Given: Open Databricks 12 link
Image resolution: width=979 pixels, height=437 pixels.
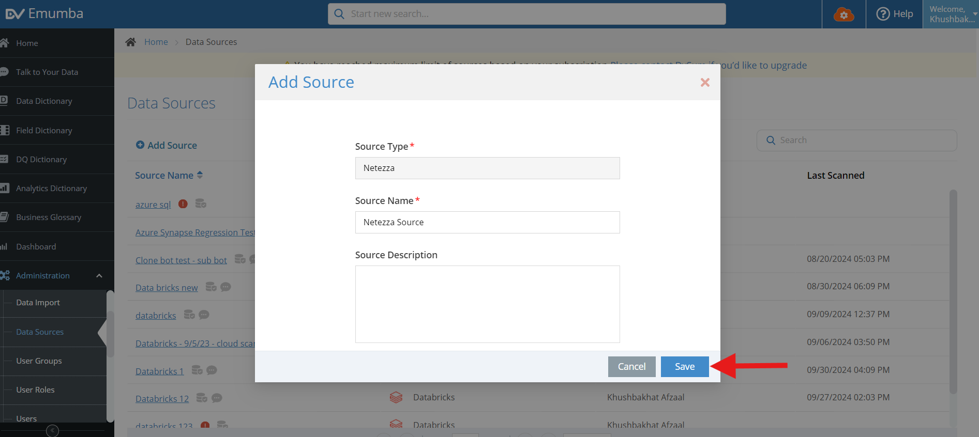Looking at the screenshot, I should 162,399.
